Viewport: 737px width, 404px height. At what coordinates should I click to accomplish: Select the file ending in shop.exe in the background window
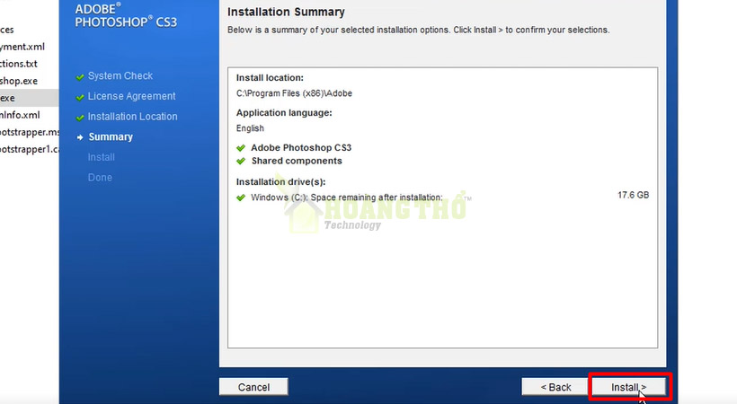tap(19, 81)
